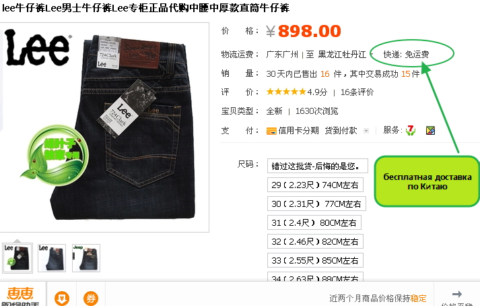This screenshot has width=480, height=306.
Task: Select size 30 (2.31尺) 77CM option
Action: click(x=316, y=204)
